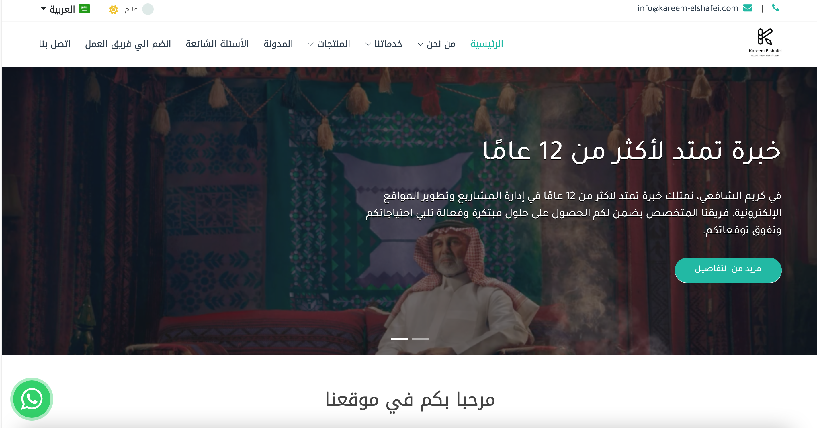Open the الأسئلة الشائعة FAQ page
This screenshot has width=817, height=428.
217,44
